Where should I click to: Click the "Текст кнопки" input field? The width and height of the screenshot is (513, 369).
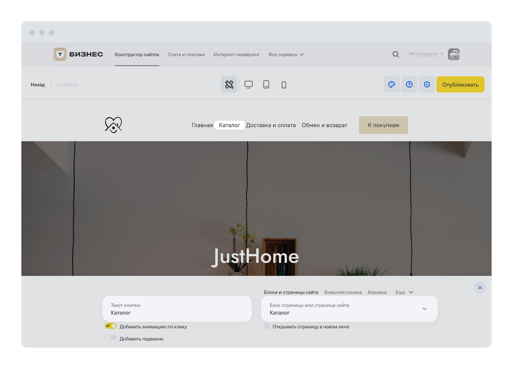[177, 309]
